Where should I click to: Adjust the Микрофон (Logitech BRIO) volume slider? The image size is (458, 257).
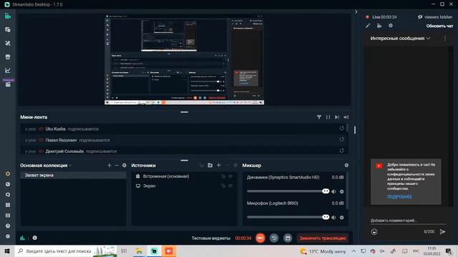coord(288,217)
